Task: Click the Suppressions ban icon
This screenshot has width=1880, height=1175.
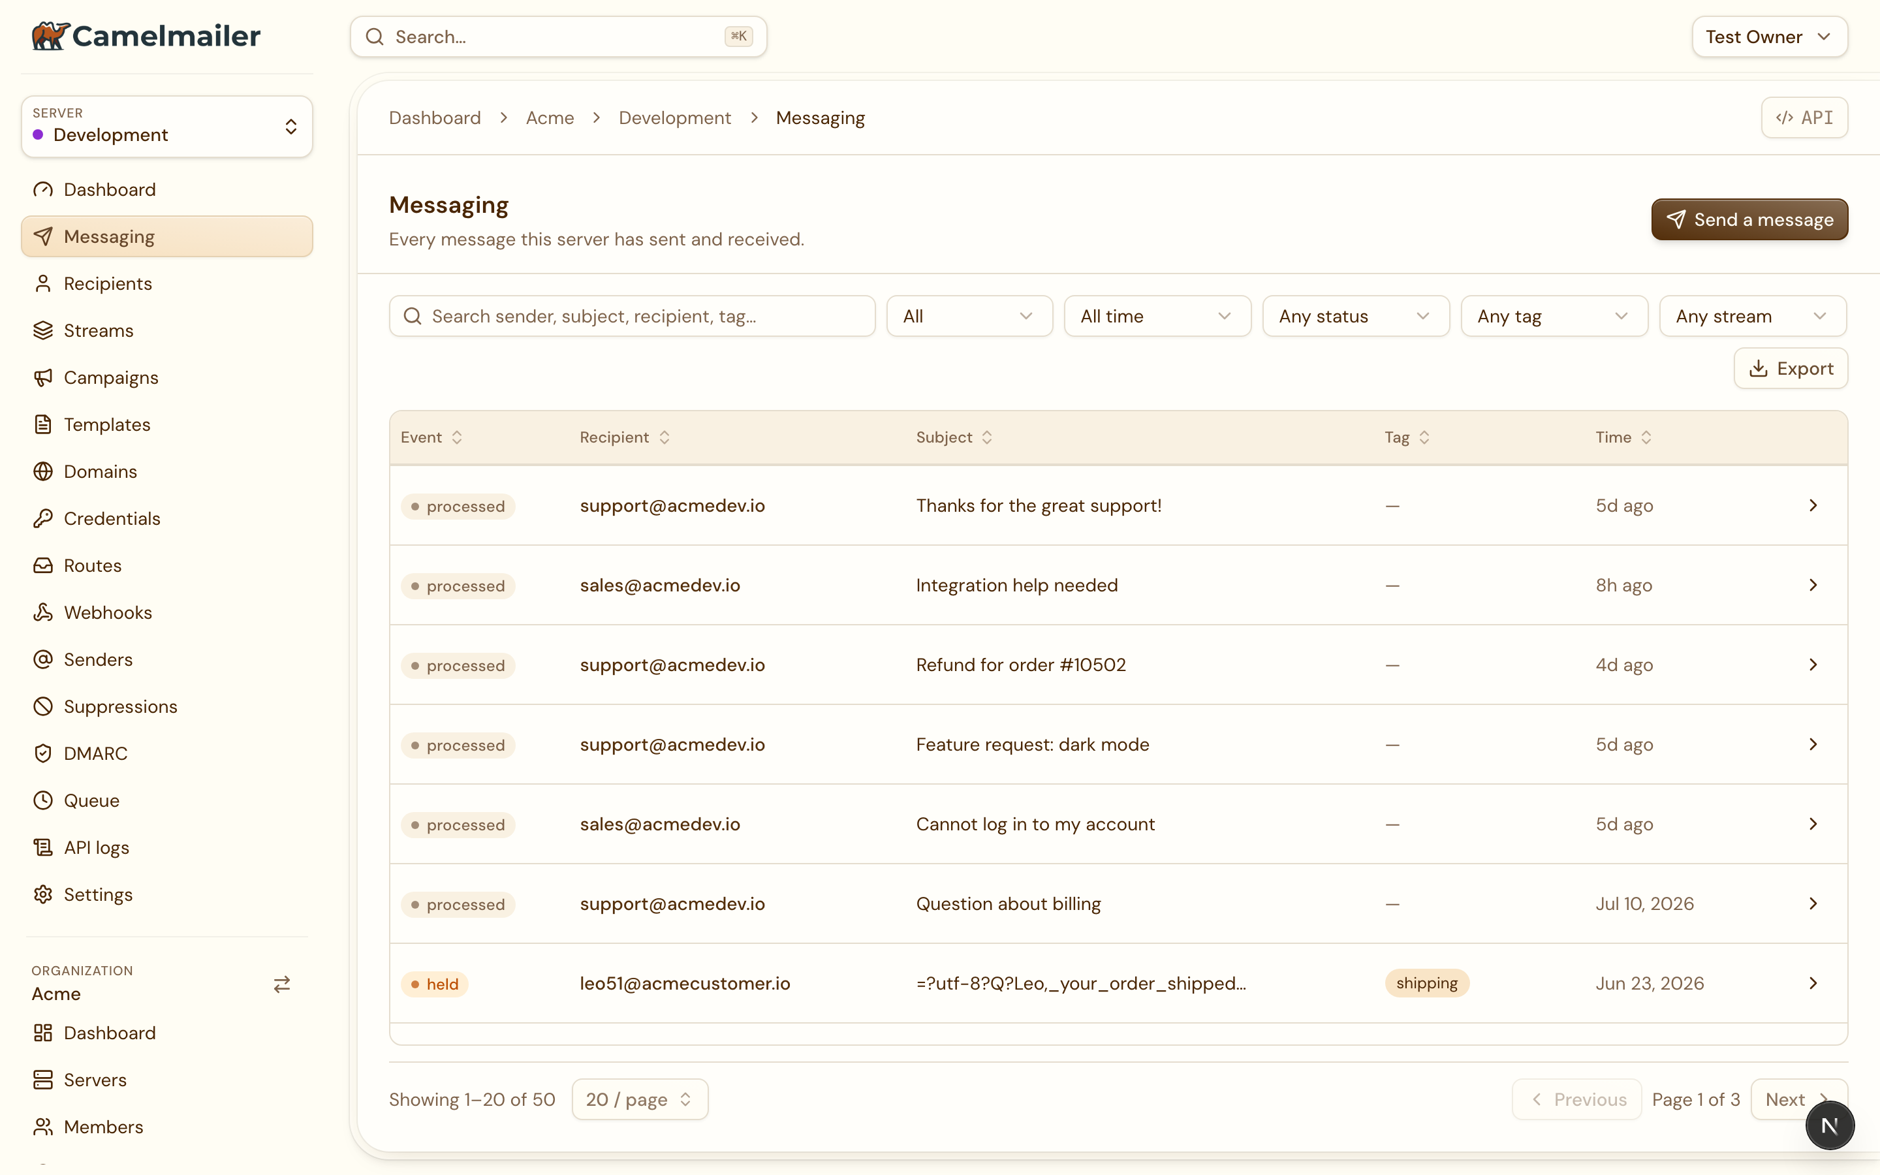Action: (x=42, y=706)
